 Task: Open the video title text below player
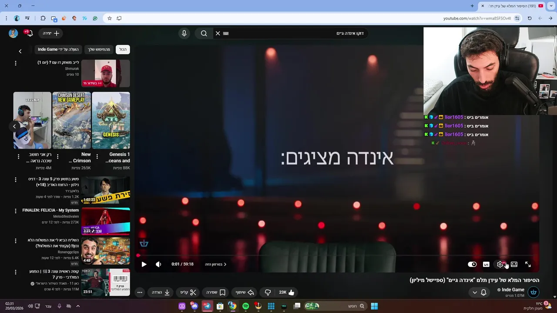pyautogui.click(x=474, y=280)
